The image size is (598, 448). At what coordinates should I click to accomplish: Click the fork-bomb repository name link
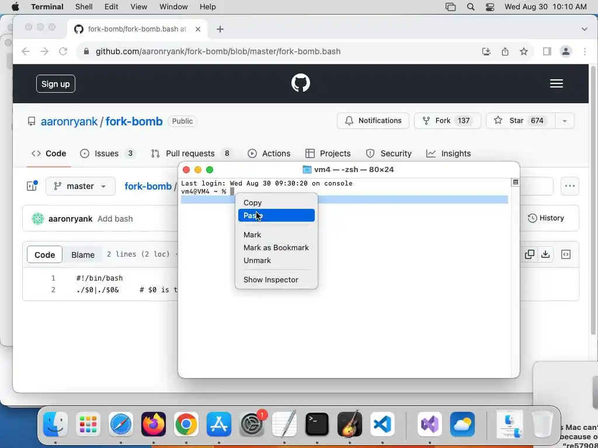click(x=134, y=121)
